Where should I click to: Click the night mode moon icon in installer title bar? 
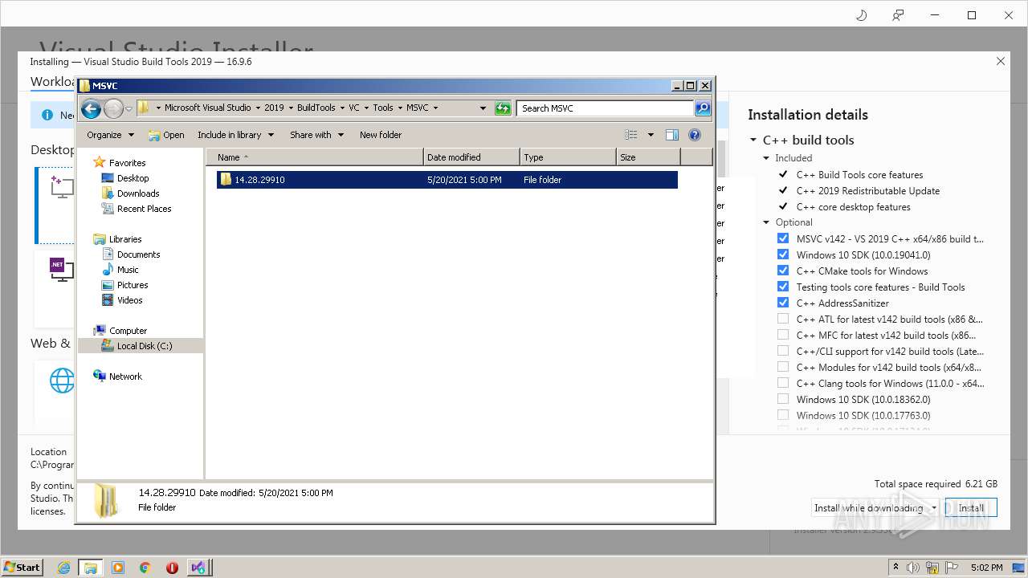point(861,15)
